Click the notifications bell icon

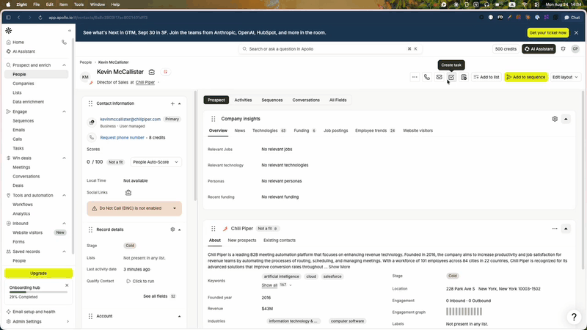coord(563,49)
